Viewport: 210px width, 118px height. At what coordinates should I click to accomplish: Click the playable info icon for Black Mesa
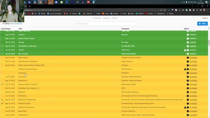pyautogui.click(x=188, y=111)
